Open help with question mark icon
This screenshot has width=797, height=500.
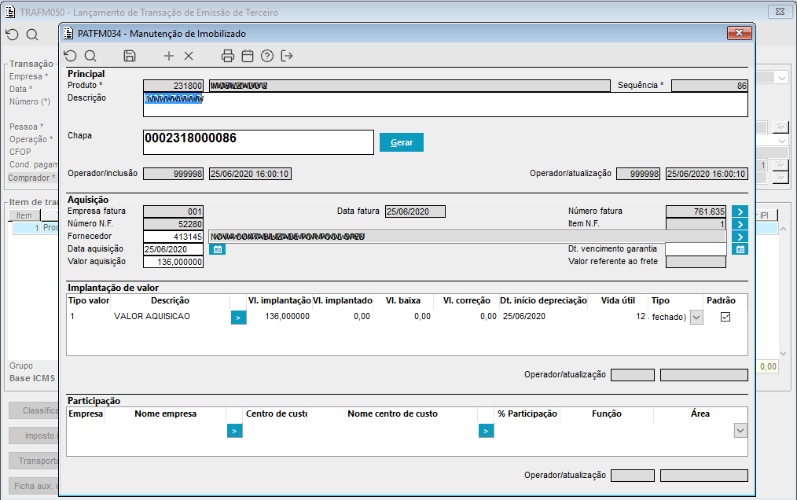(267, 56)
